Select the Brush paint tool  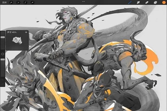(130, 2)
